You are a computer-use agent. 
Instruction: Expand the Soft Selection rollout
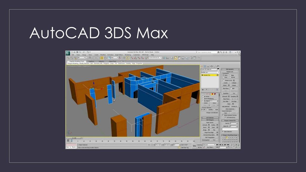[x=210, y=118]
